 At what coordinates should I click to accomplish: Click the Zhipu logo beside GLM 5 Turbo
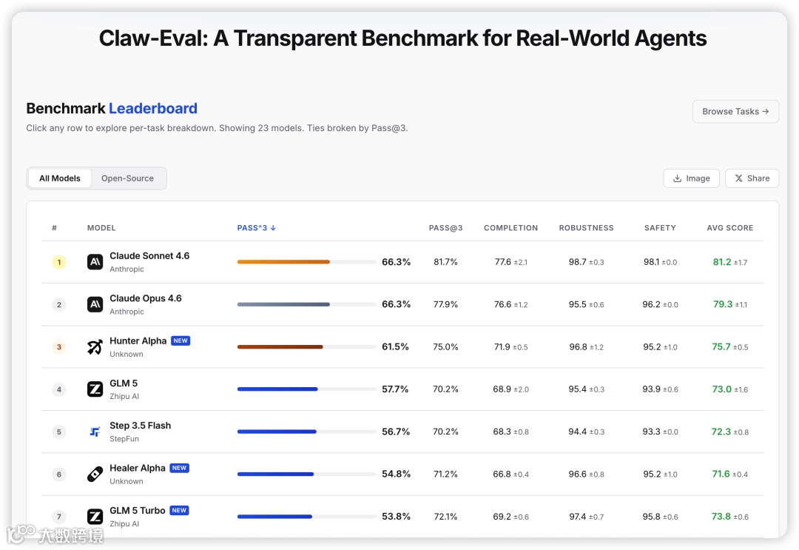(95, 517)
